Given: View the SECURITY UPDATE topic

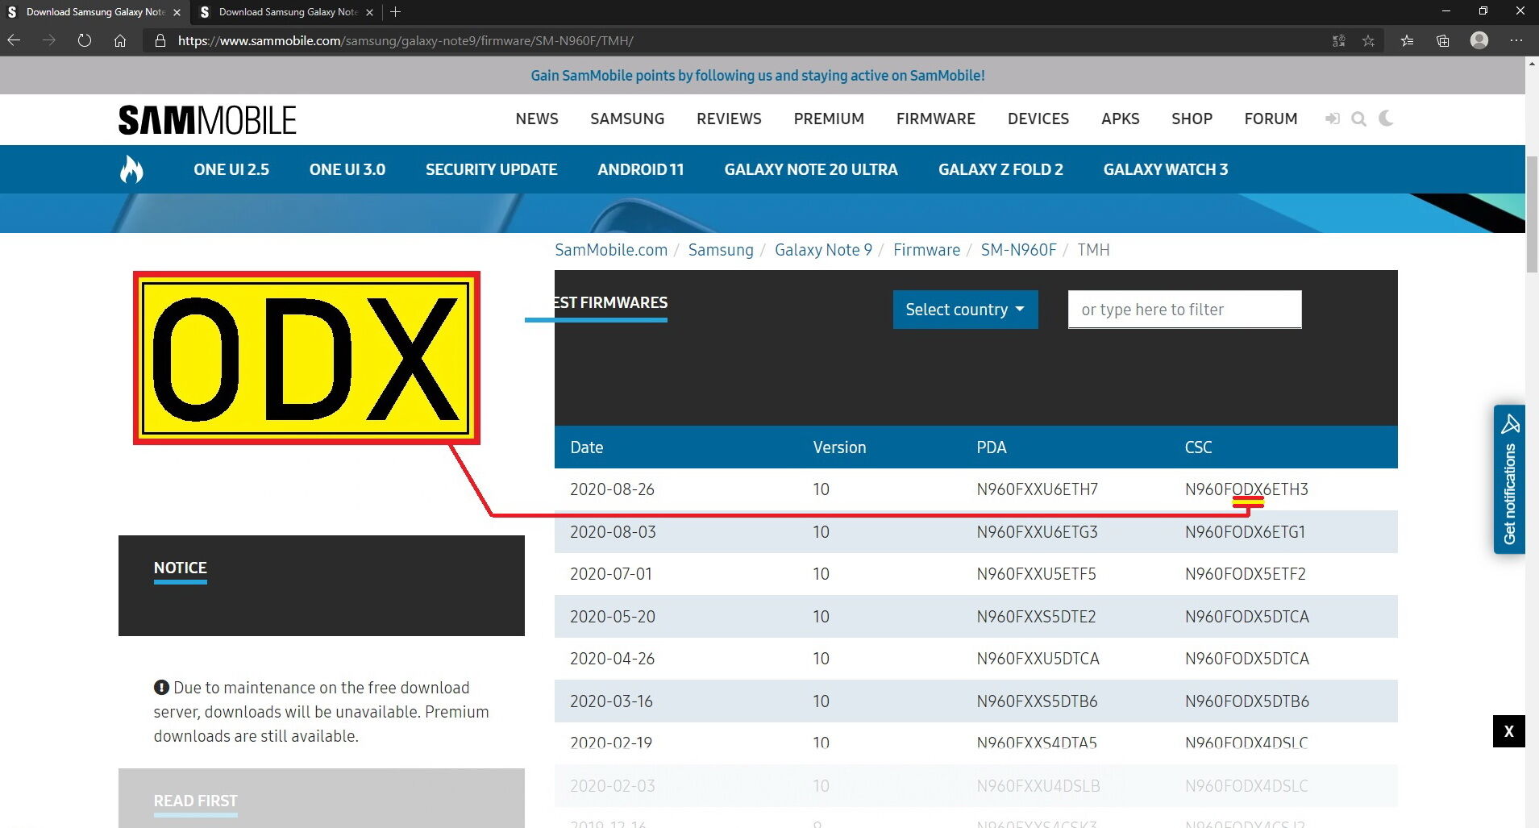Looking at the screenshot, I should (x=492, y=169).
